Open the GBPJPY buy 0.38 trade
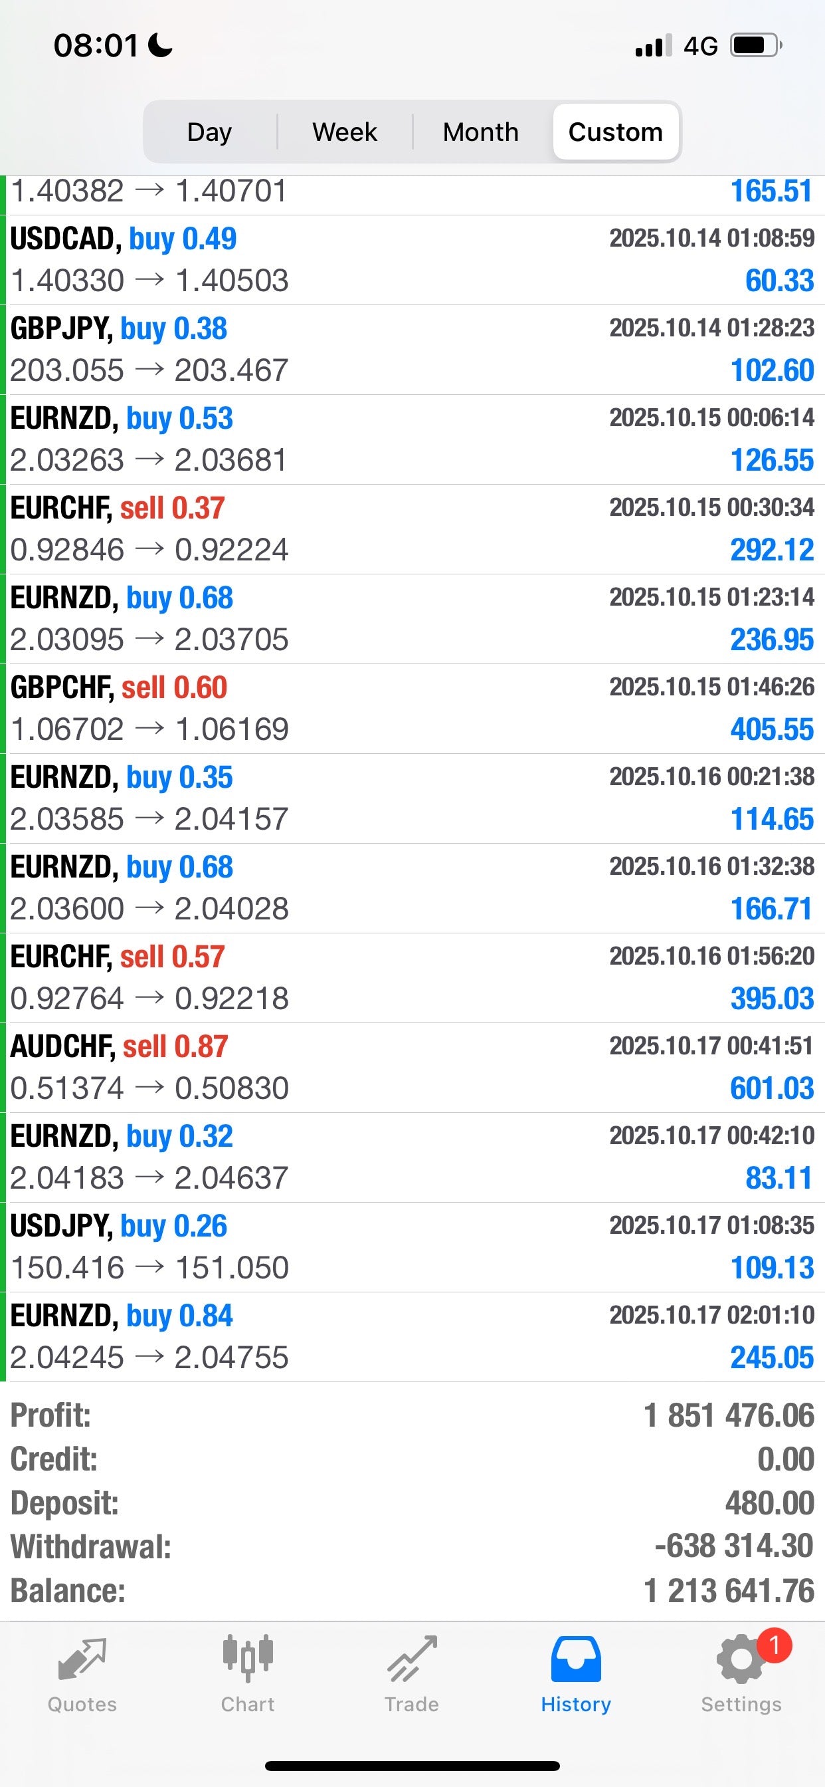This screenshot has width=825, height=1787. 412,350
